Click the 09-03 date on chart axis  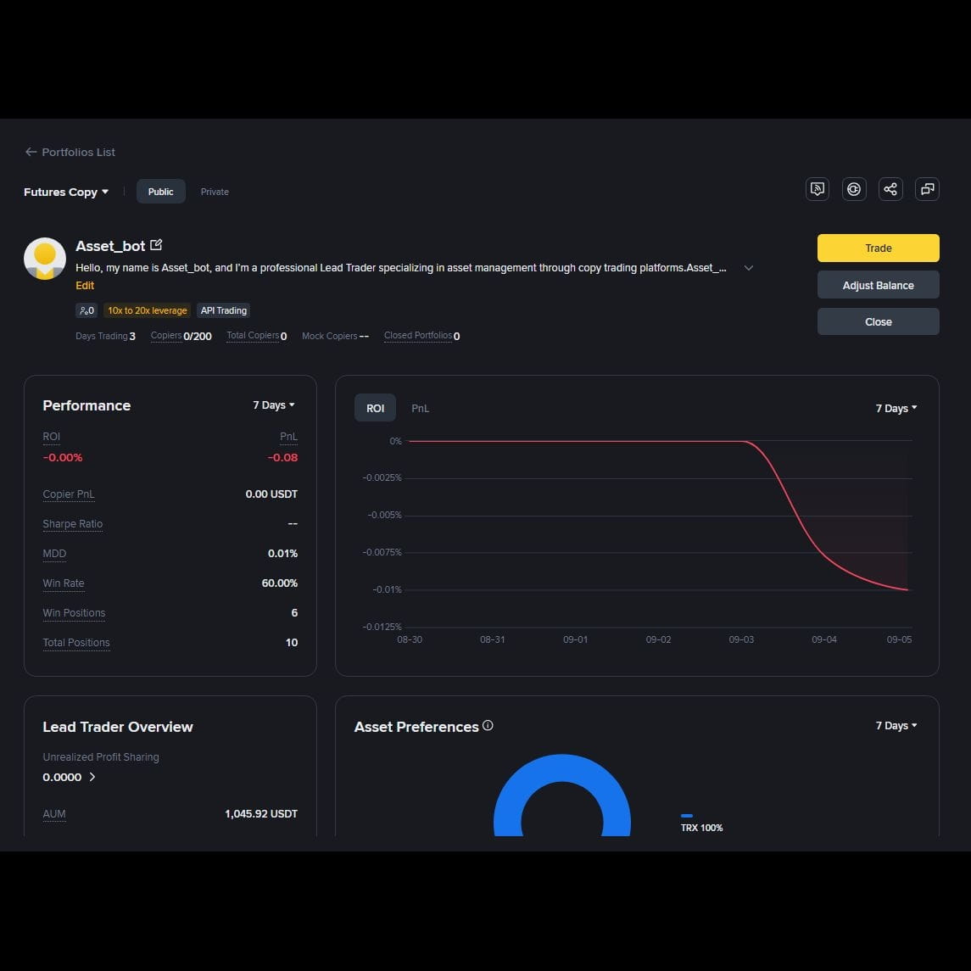(740, 639)
